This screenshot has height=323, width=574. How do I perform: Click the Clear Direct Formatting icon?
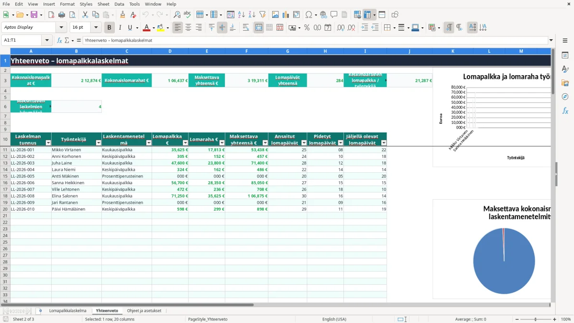133,15
